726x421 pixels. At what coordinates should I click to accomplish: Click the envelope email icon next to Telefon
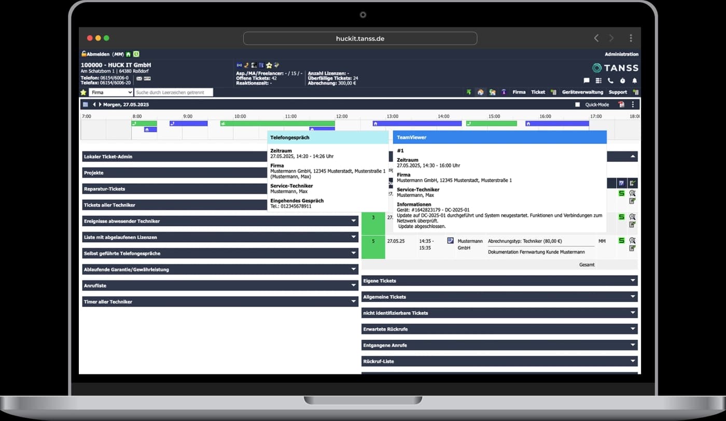point(139,79)
